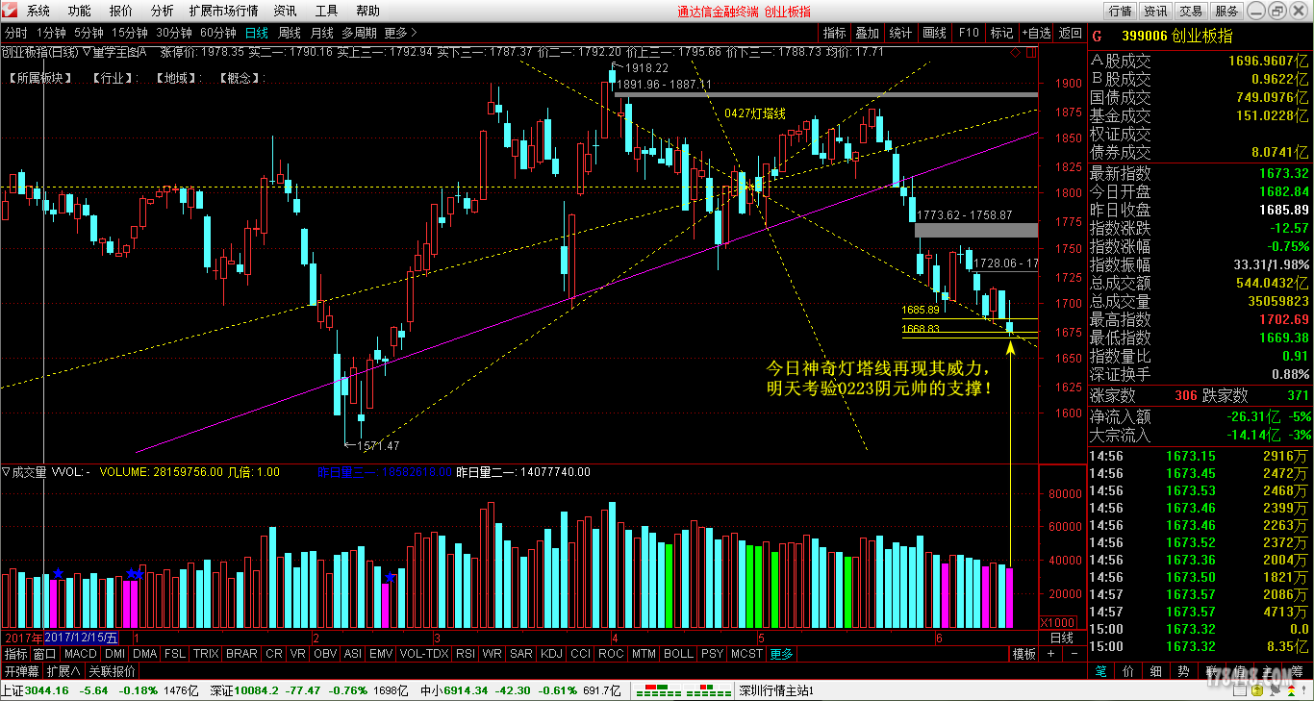
Task: Switch to the 价 tab in the right panel
Action: point(1128,671)
